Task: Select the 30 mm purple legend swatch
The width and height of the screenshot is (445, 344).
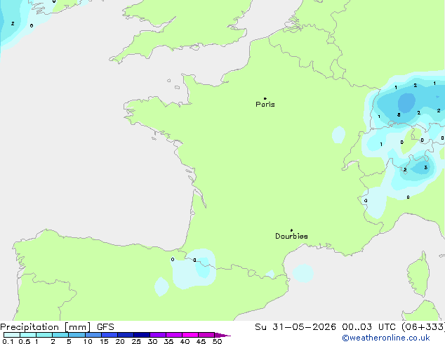Action: tap(158, 335)
